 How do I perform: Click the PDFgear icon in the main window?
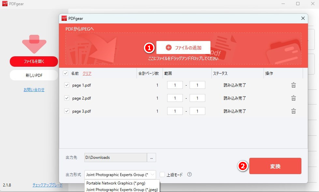point(5,4)
